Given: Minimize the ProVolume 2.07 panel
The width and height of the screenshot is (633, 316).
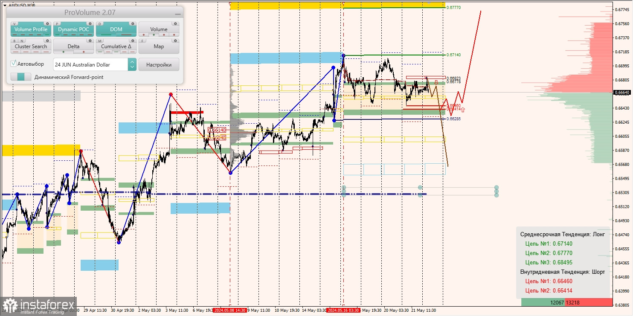Looking at the screenshot, I should point(178,14).
